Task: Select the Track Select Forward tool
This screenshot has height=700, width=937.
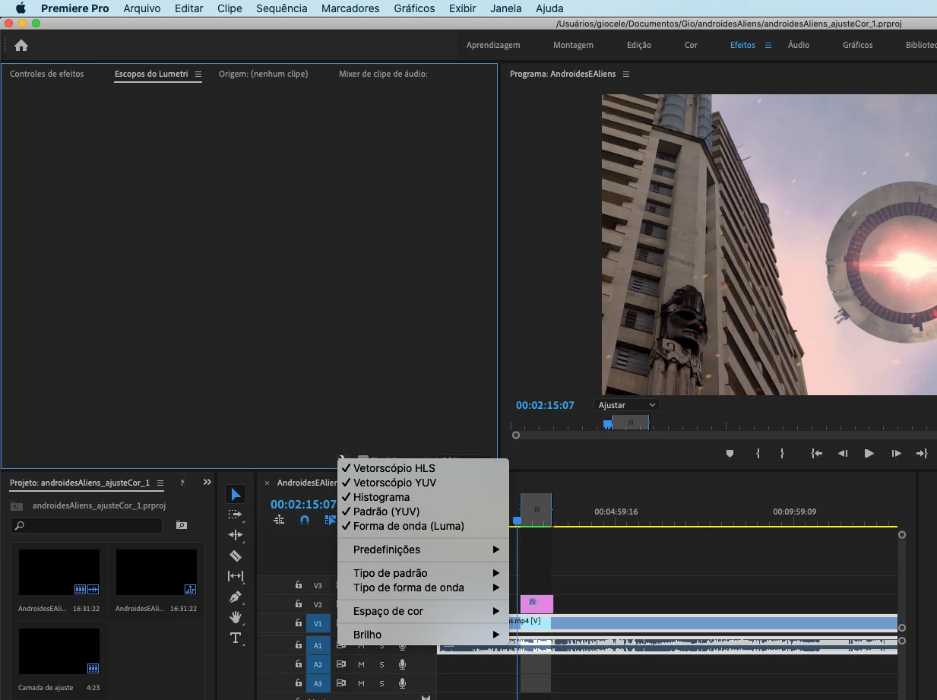Action: pos(236,515)
